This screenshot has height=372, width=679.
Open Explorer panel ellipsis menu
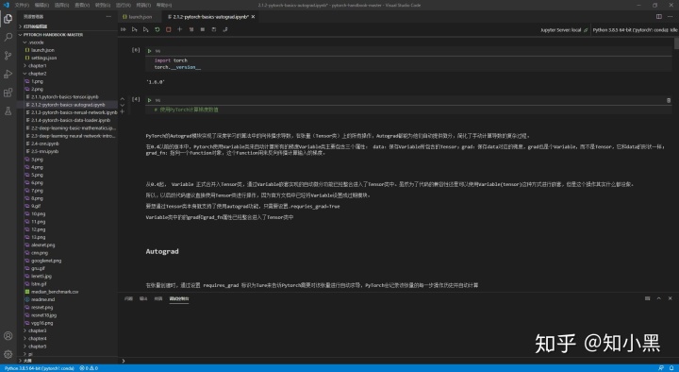[x=108, y=16]
